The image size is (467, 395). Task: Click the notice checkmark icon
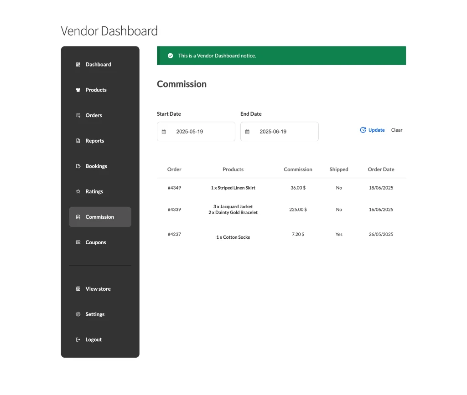coord(171,56)
